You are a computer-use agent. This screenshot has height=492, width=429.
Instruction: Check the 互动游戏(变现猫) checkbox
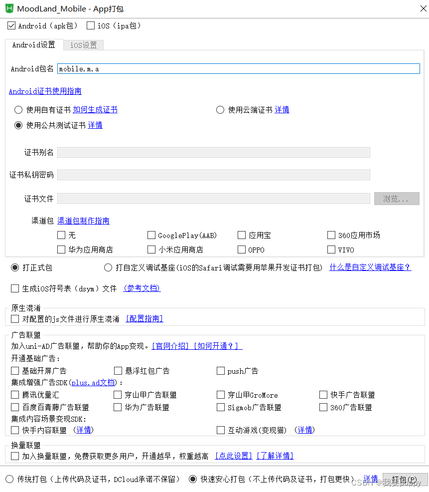pos(221,430)
